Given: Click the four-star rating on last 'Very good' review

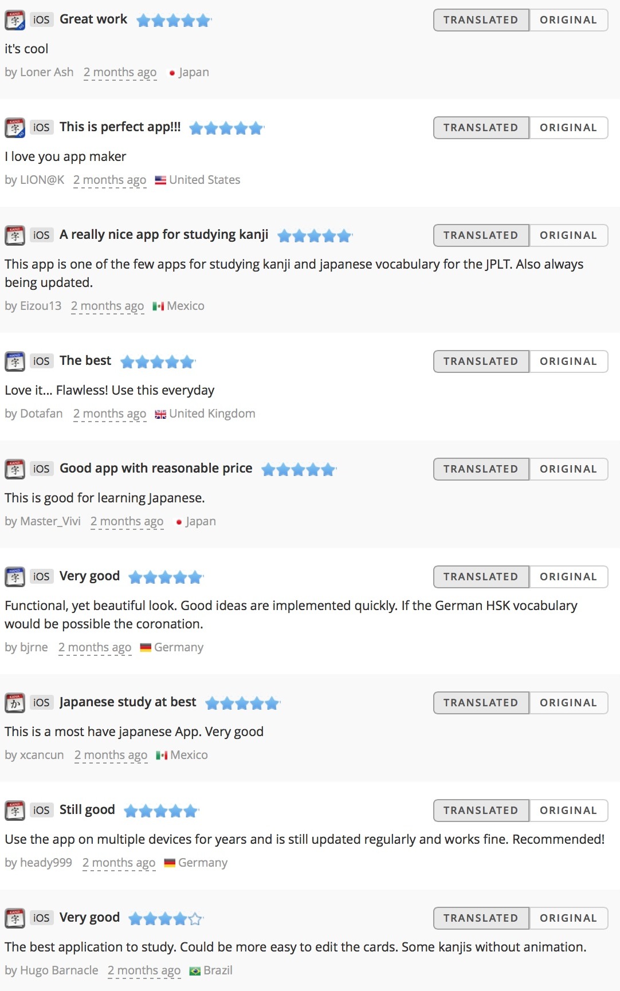Looking at the screenshot, I should [166, 919].
